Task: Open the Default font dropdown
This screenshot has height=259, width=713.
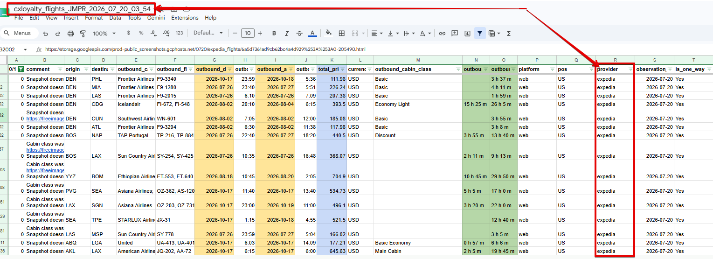Action: pyautogui.click(x=208, y=33)
